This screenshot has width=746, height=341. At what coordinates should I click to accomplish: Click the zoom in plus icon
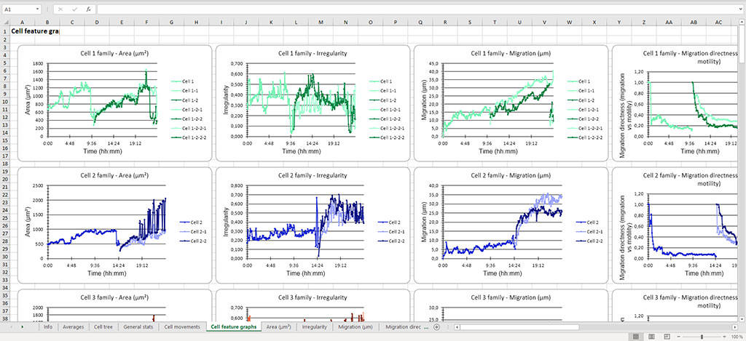725,336
